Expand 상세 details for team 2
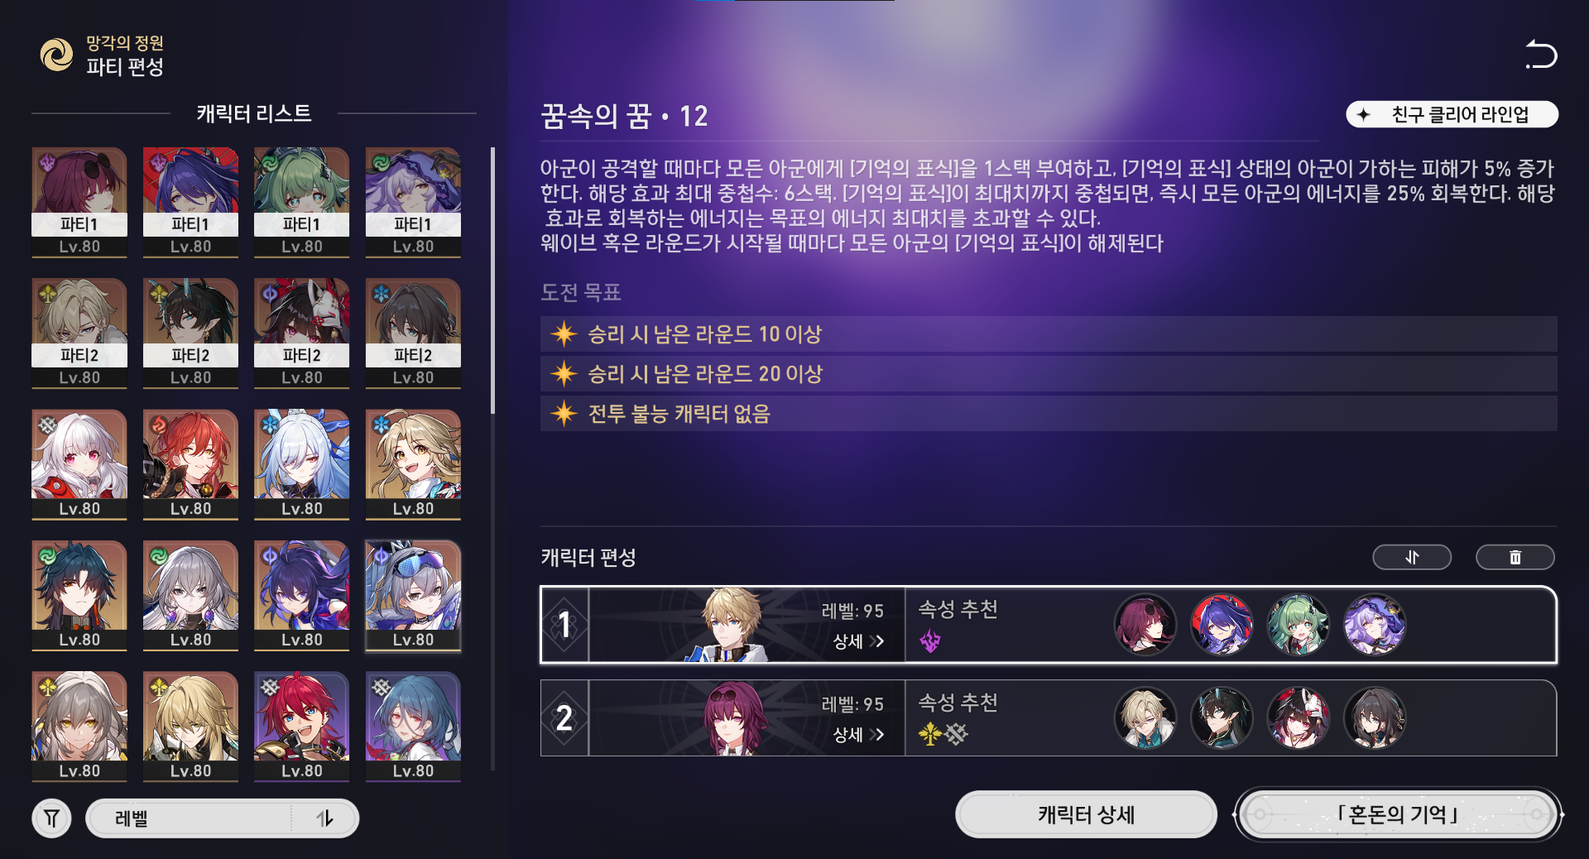This screenshot has width=1589, height=859. pos(858,735)
